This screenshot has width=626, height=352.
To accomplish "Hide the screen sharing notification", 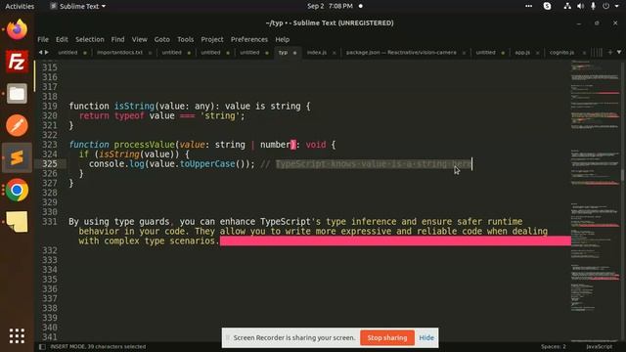I will point(426,337).
